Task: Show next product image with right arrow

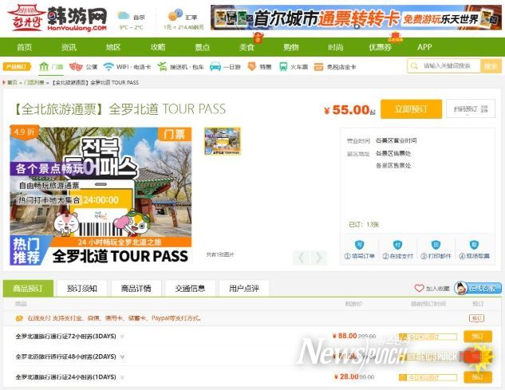Action: [319, 258]
